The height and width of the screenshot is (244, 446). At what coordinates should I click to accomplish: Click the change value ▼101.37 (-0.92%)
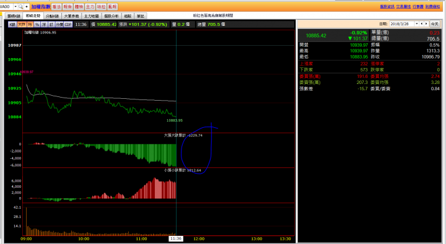coord(147,25)
